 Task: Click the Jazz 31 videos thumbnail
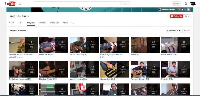coord(145,45)
